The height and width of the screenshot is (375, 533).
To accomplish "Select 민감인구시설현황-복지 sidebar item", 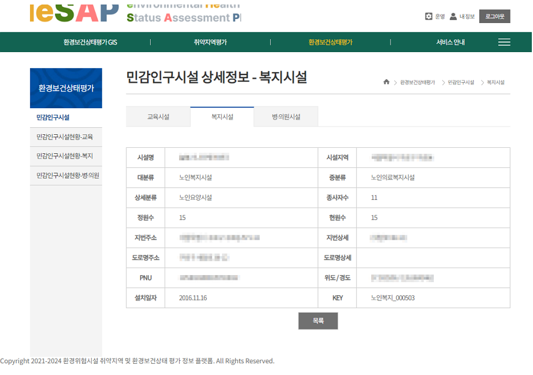I will (x=66, y=156).
